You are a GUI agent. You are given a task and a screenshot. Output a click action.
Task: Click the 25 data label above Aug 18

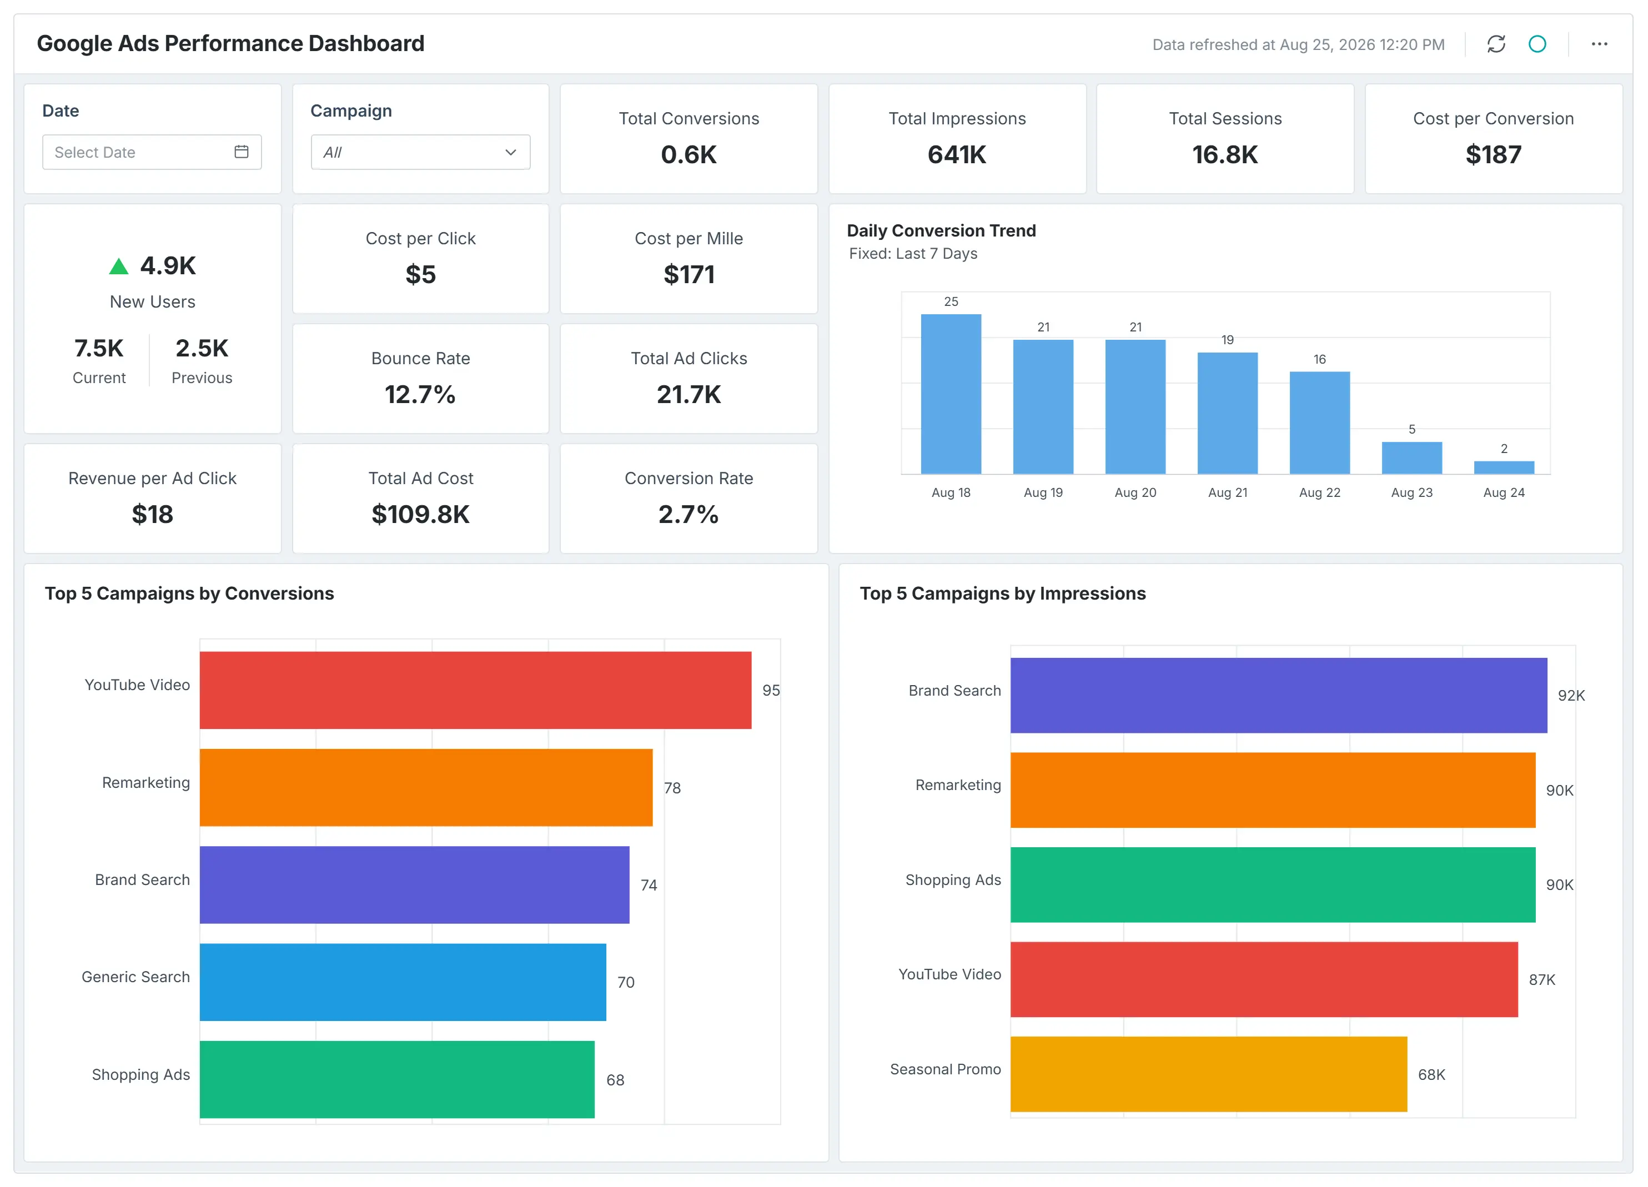point(951,301)
